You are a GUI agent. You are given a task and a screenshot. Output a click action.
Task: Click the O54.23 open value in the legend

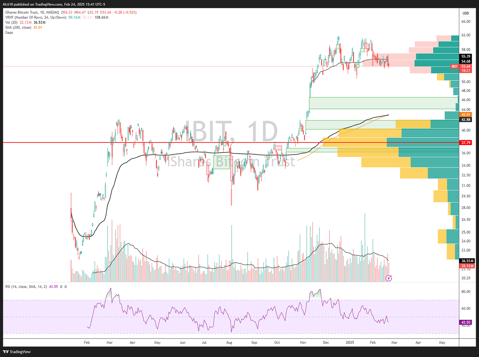(x=67, y=13)
